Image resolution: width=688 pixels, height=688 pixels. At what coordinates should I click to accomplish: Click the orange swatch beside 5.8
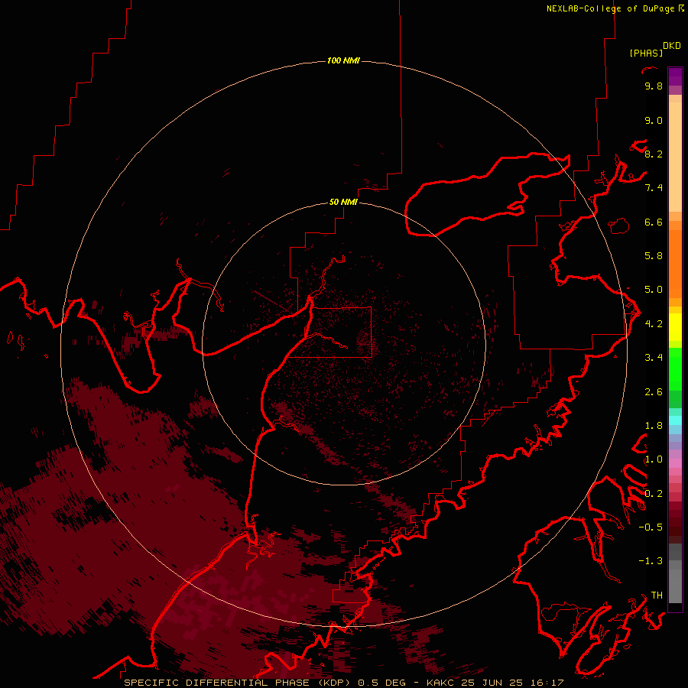675,263
